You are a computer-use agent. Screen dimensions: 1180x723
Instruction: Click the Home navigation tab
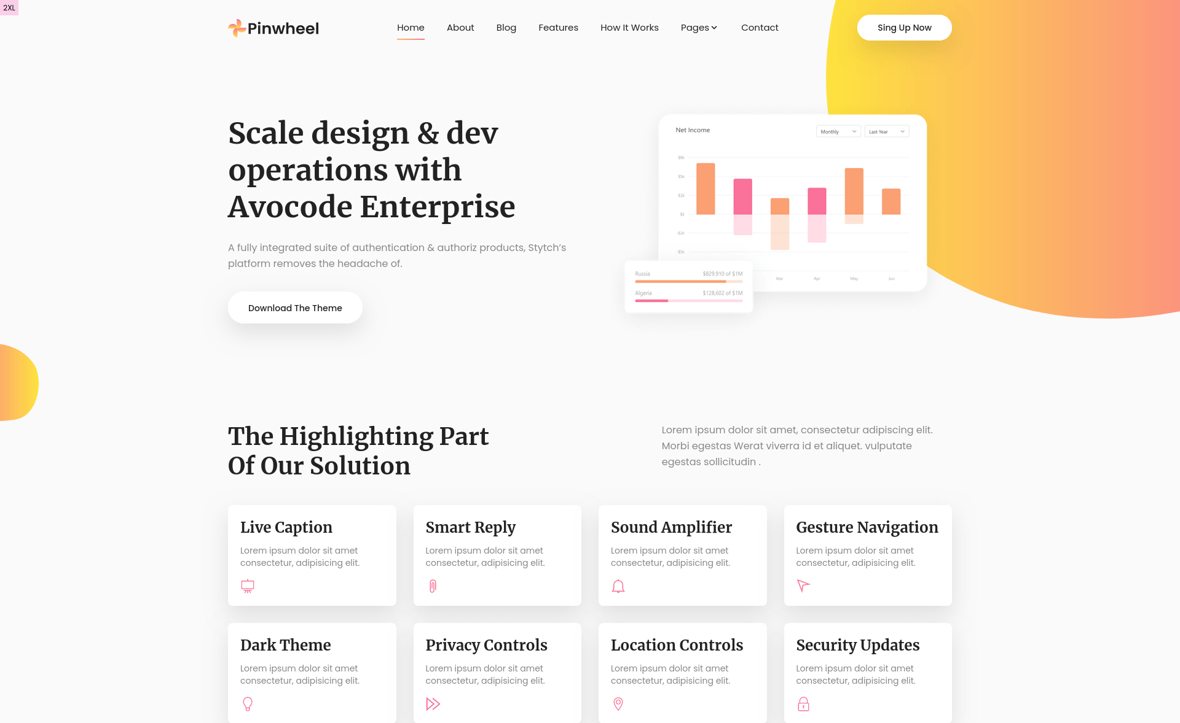pyautogui.click(x=411, y=27)
